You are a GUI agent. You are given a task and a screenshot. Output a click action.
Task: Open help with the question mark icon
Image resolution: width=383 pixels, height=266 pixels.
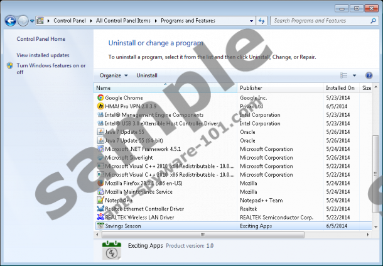point(369,75)
